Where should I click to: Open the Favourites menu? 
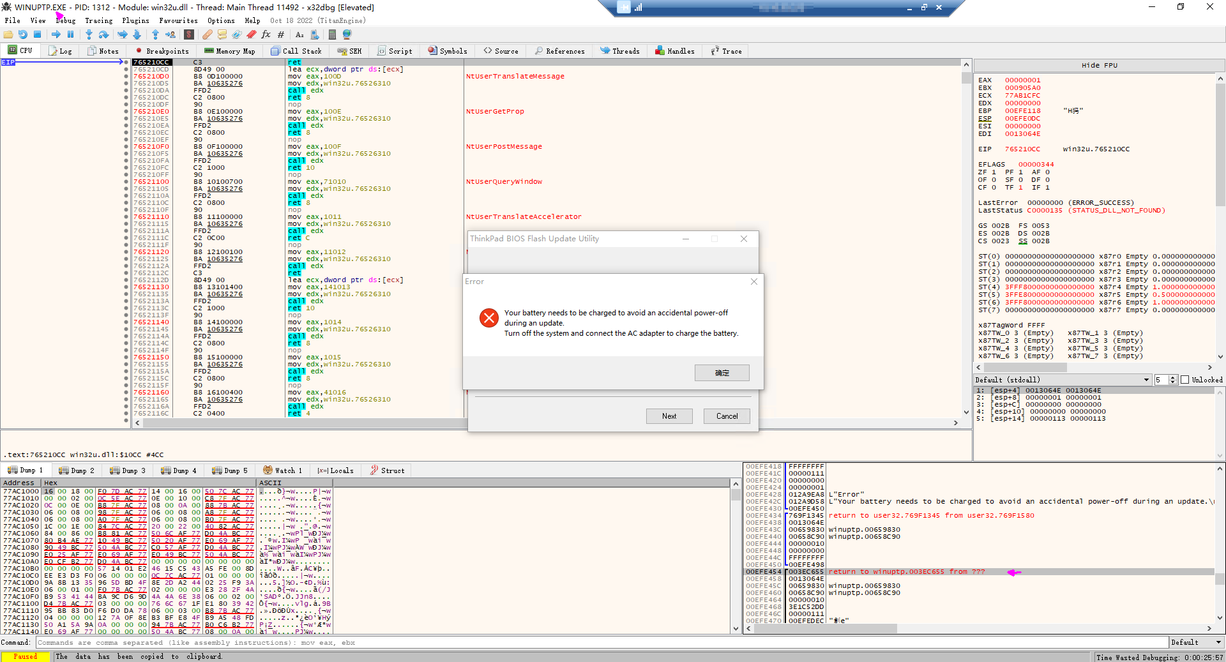pos(178,20)
